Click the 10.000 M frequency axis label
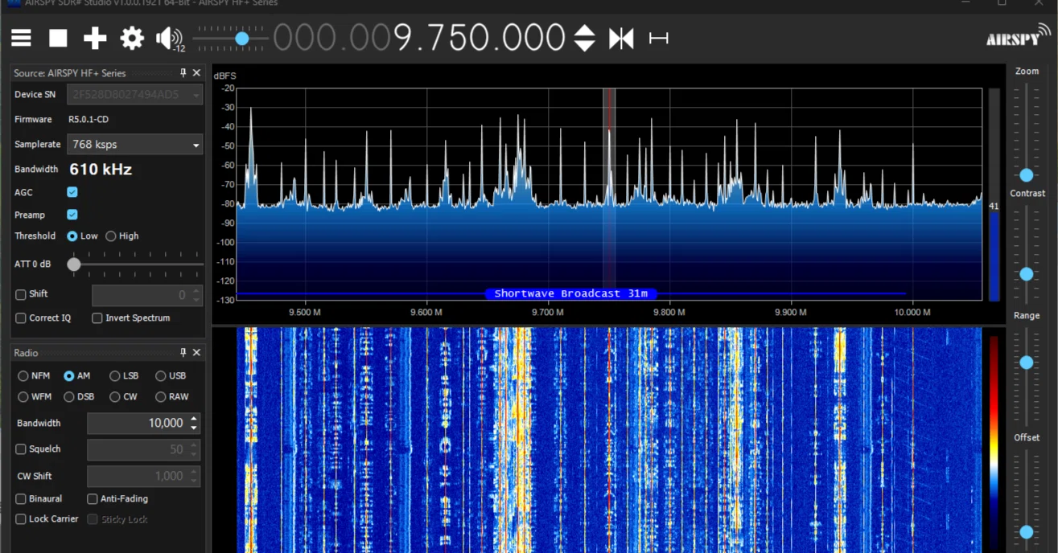The image size is (1058, 553). (912, 312)
